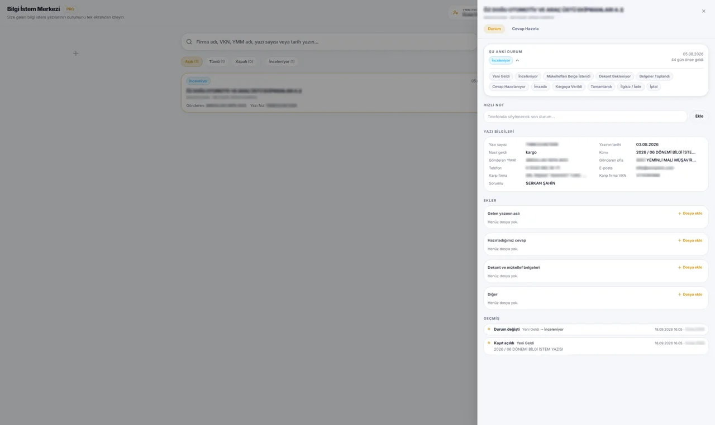Click the magnifier icon in the search bar
The height and width of the screenshot is (425, 715).
[x=189, y=42]
